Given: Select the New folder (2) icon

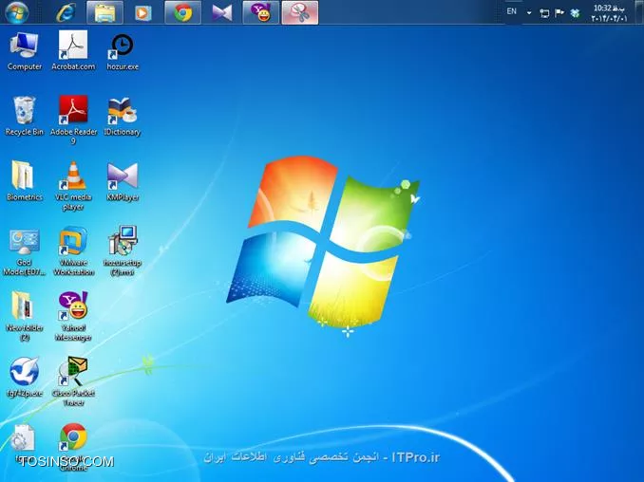Looking at the screenshot, I should (x=25, y=316).
